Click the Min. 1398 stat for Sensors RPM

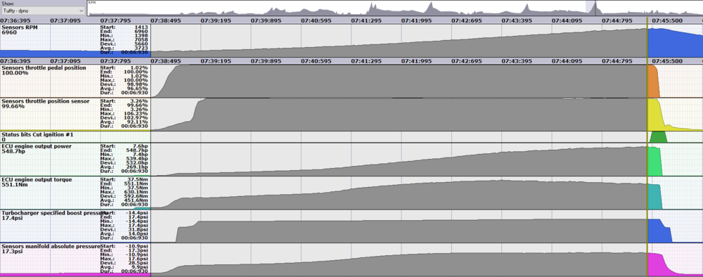click(124, 35)
